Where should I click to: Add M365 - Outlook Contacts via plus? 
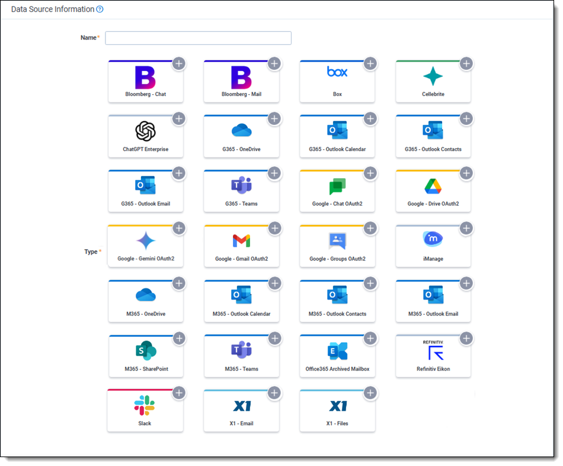(370, 284)
